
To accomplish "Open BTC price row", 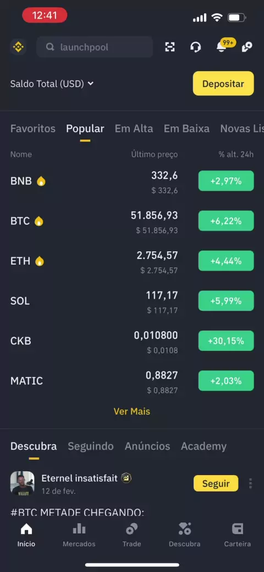I will click(132, 221).
